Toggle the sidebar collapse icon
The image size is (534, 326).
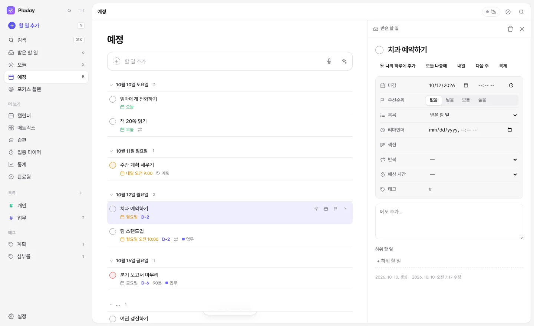(82, 11)
